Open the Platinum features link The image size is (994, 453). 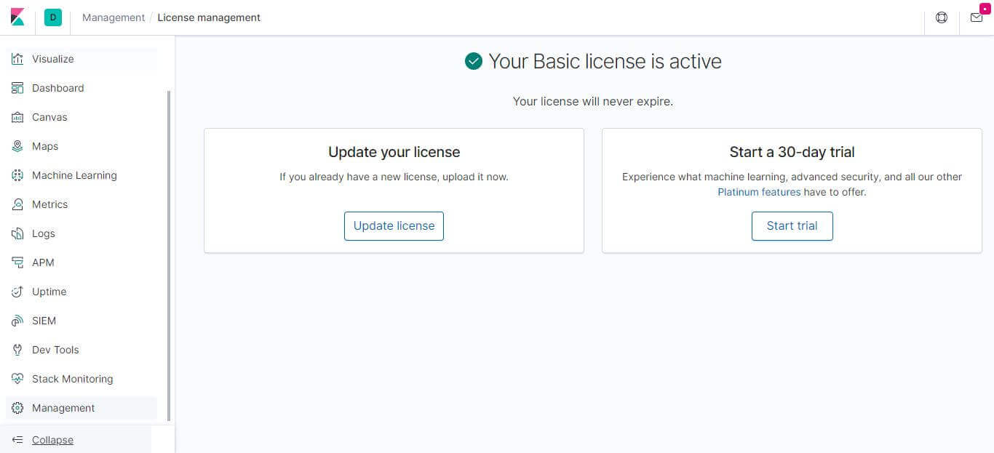pos(759,192)
